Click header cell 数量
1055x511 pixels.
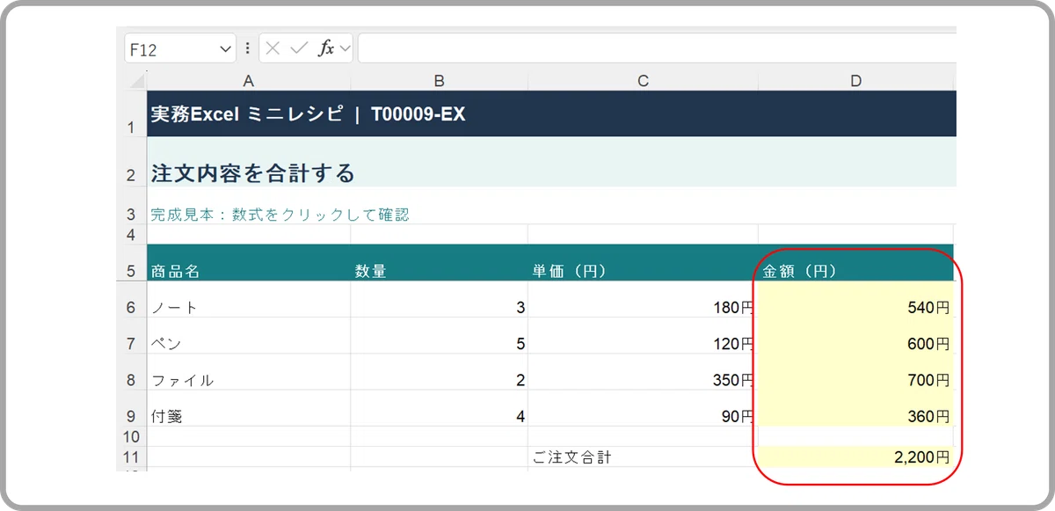[x=439, y=262]
